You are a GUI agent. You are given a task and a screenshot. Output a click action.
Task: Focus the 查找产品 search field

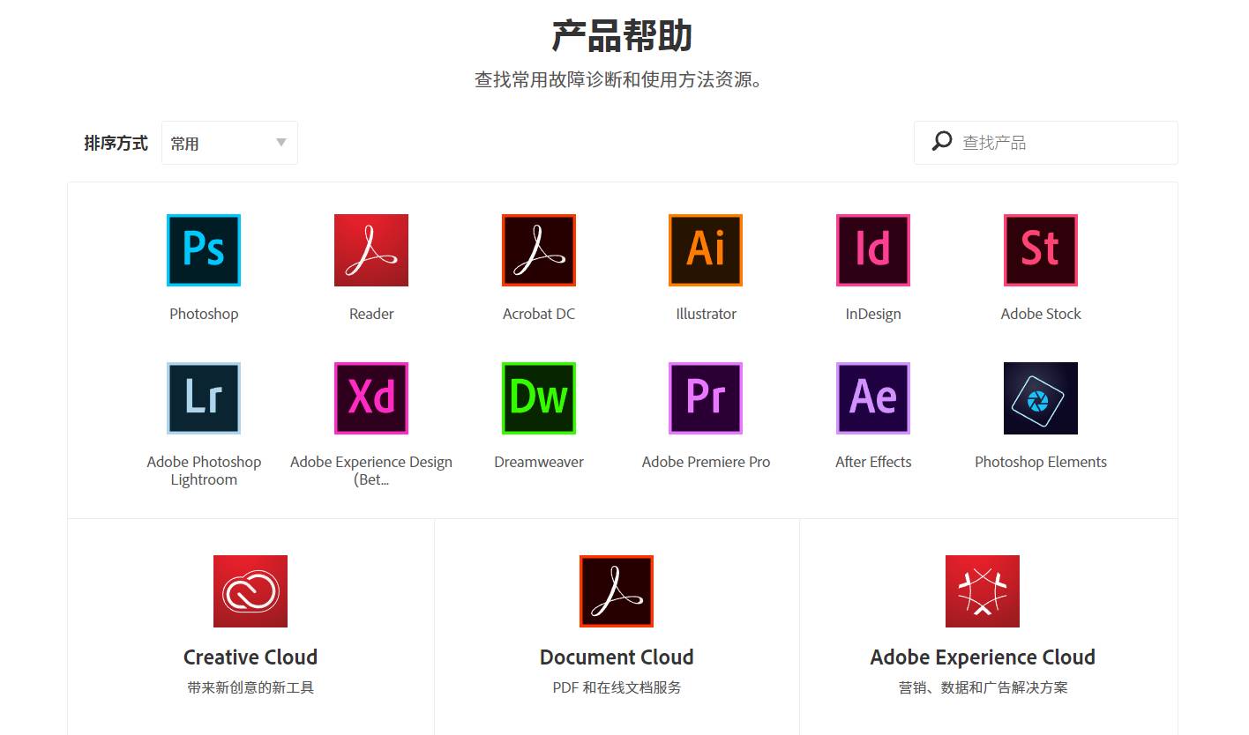1046,143
